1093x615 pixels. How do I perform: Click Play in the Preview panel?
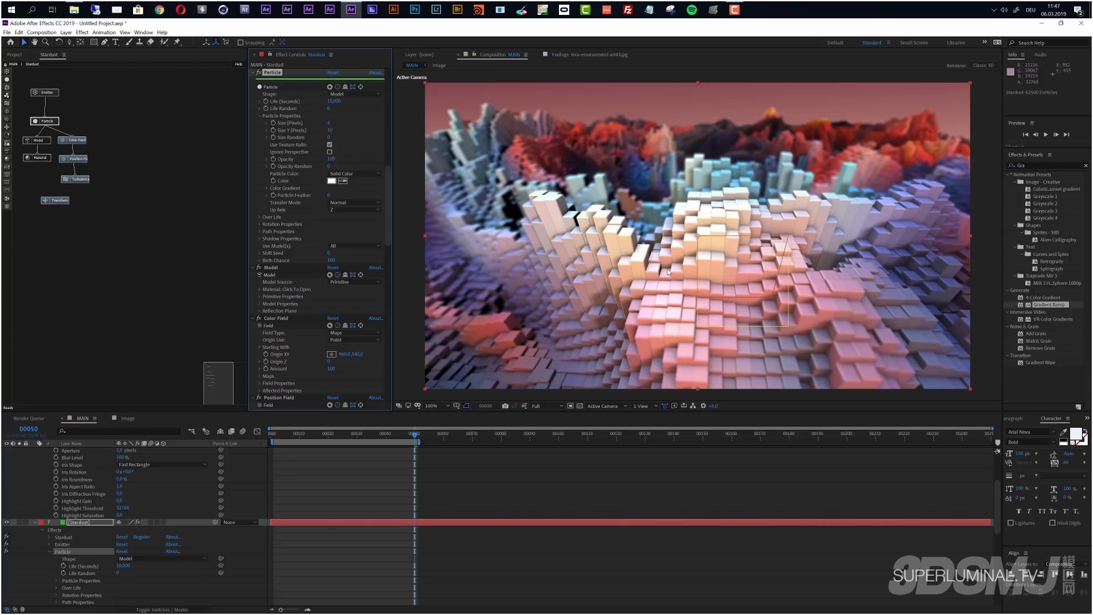(x=1045, y=134)
